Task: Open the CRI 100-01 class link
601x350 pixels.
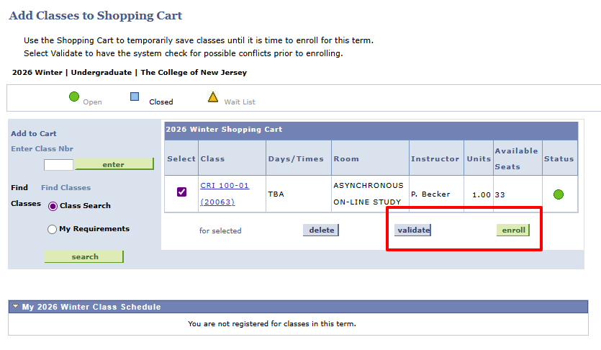Action: (x=225, y=186)
